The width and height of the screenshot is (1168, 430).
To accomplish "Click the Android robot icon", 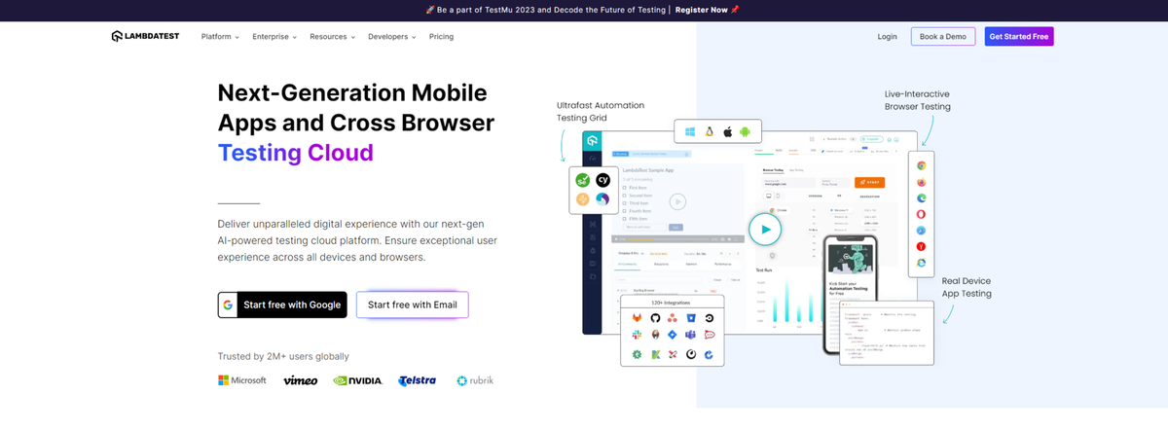I will 745,131.
